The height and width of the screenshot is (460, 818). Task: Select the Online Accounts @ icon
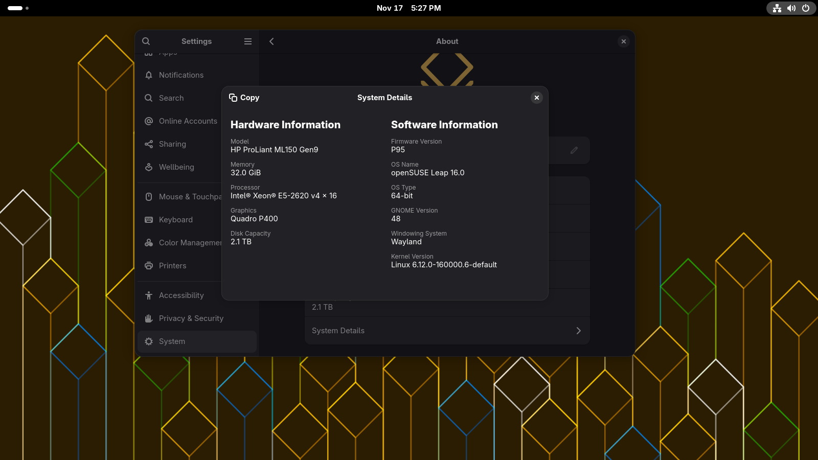[x=149, y=121]
